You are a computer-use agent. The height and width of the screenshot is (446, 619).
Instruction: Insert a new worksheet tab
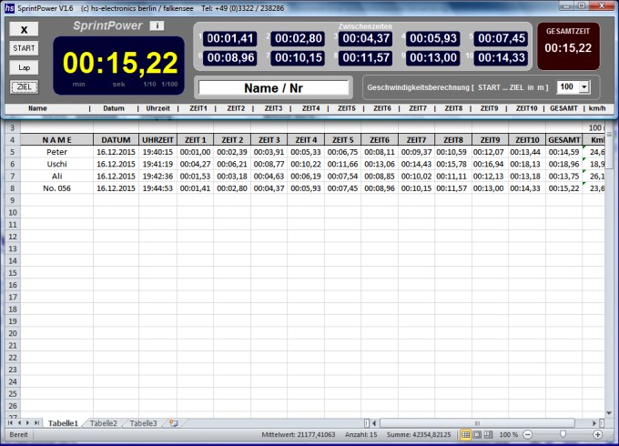(173, 423)
